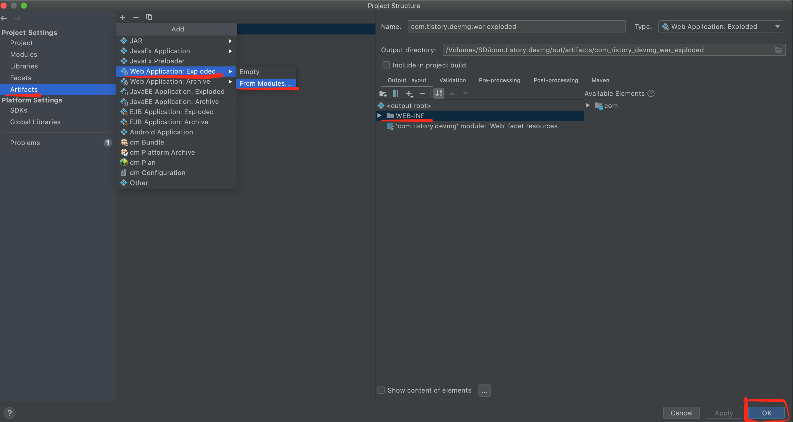Click the artifact Name input field

pyautogui.click(x=516, y=26)
